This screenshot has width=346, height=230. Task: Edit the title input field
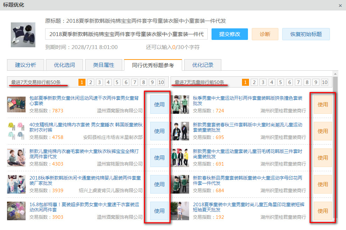click(x=126, y=34)
